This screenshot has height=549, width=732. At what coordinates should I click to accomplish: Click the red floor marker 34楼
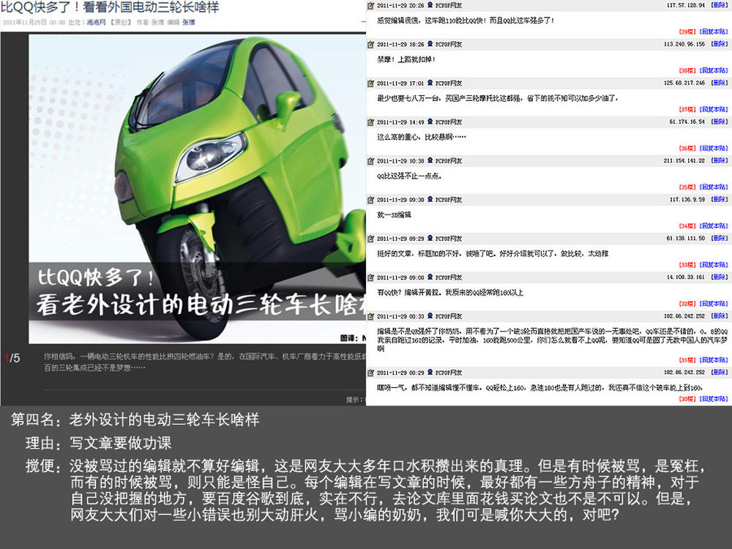[x=687, y=226]
